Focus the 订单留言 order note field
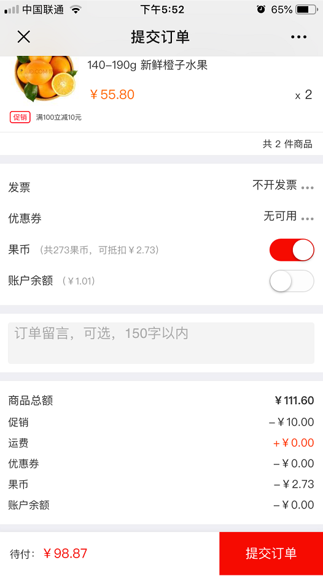Viewport: 323px width, 576px height. click(161, 343)
